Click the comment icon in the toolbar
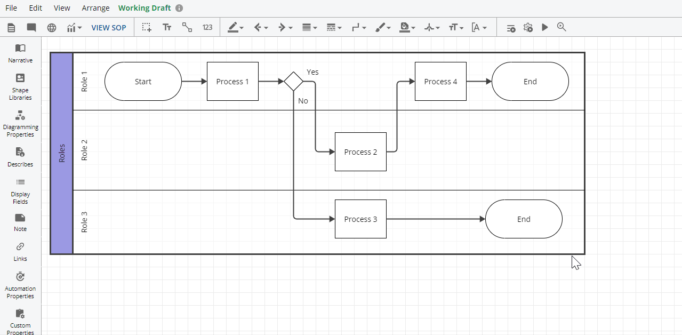 point(31,27)
